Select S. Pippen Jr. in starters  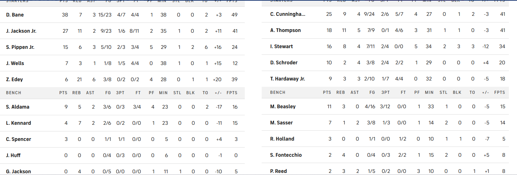(x=20, y=47)
